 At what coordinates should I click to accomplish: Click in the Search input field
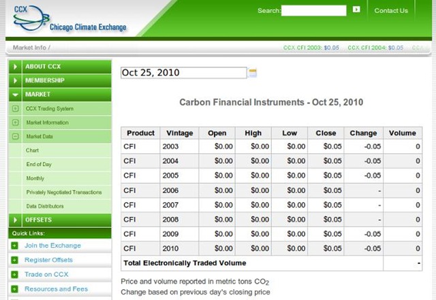[x=313, y=11]
